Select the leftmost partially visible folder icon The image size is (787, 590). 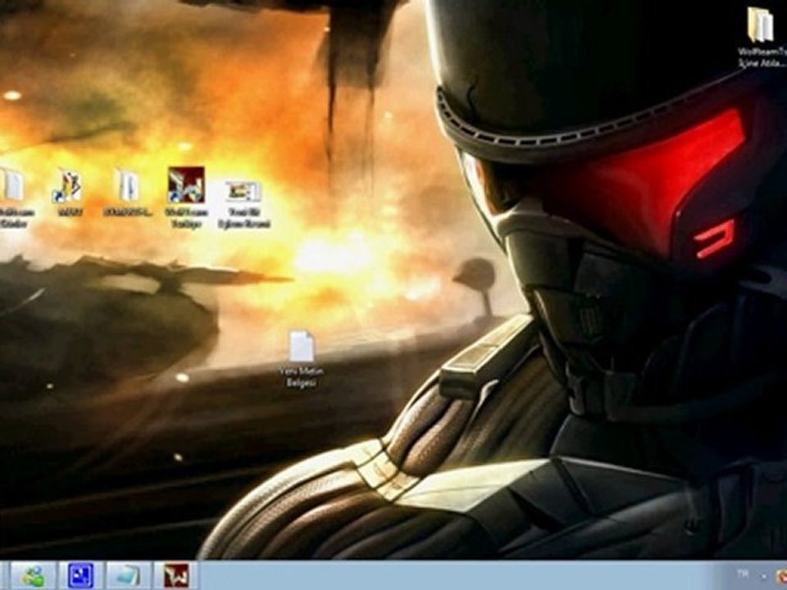(x=11, y=186)
